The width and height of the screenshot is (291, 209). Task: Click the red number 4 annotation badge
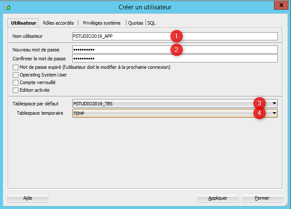pos(260,113)
